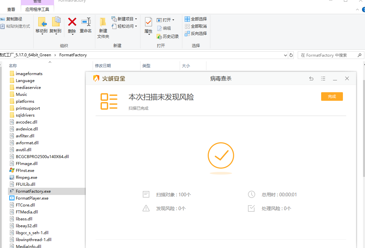Sort by the 类型 column header
The image size is (365, 248).
coord(146,66)
